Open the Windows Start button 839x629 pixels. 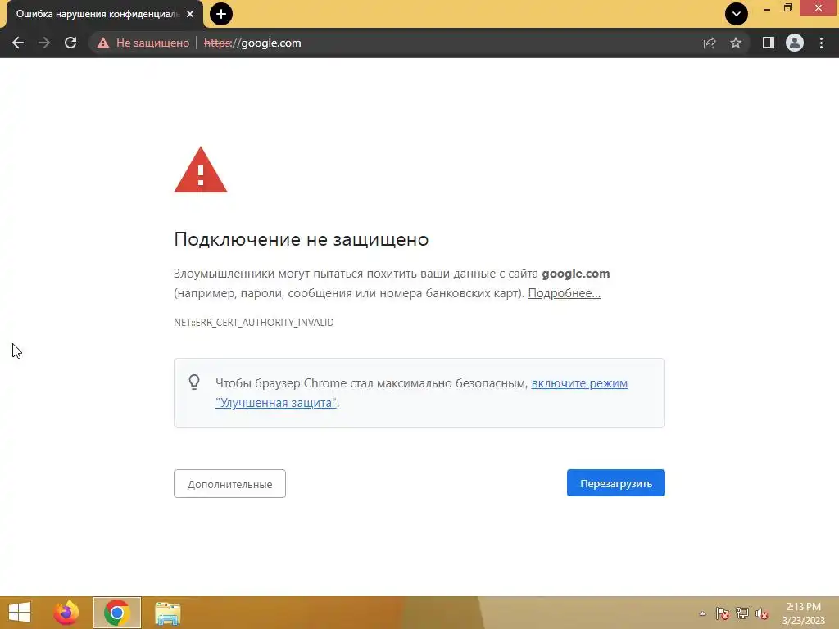[x=20, y=613]
